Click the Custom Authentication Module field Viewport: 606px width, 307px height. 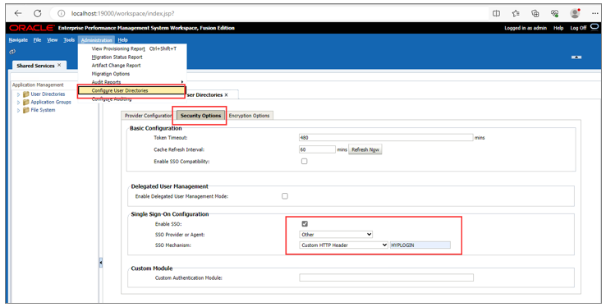[x=386, y=277]
